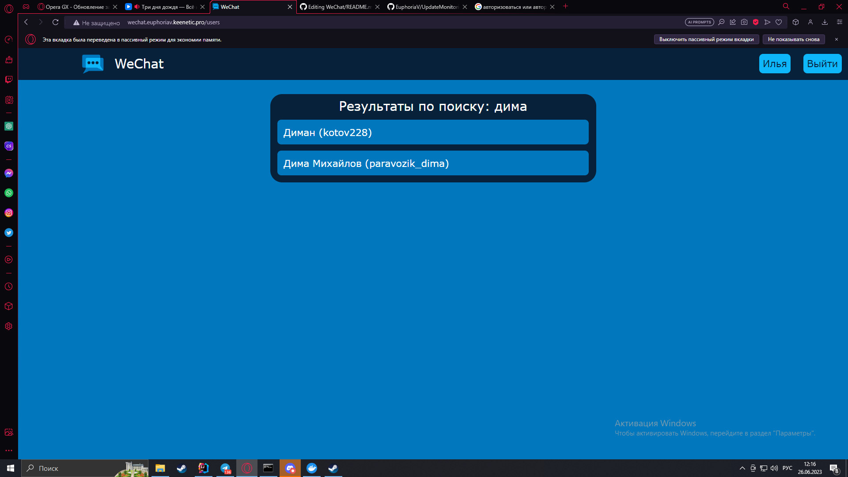Open Дима Михайлов (paravozik_dima) result
This screenshot has width=848, height=477.
point(433,163)
